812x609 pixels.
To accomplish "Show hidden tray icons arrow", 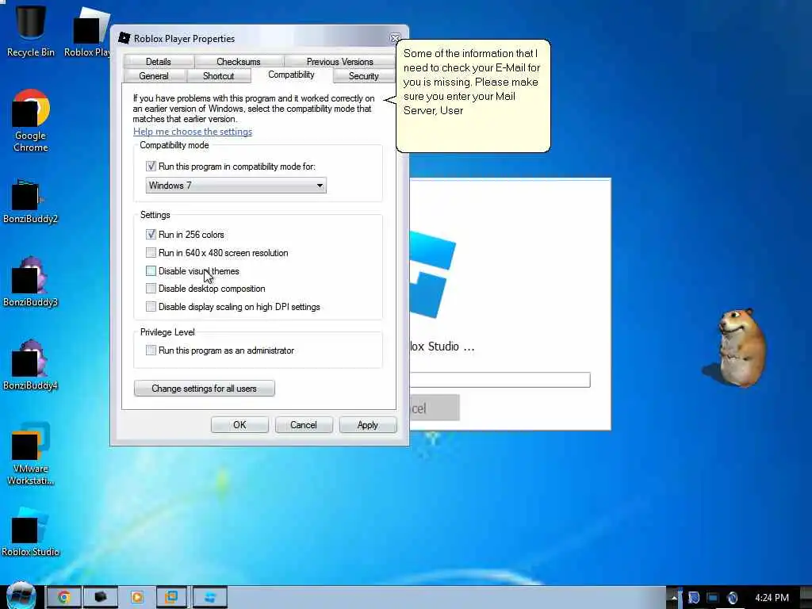I will pos(674,598).
